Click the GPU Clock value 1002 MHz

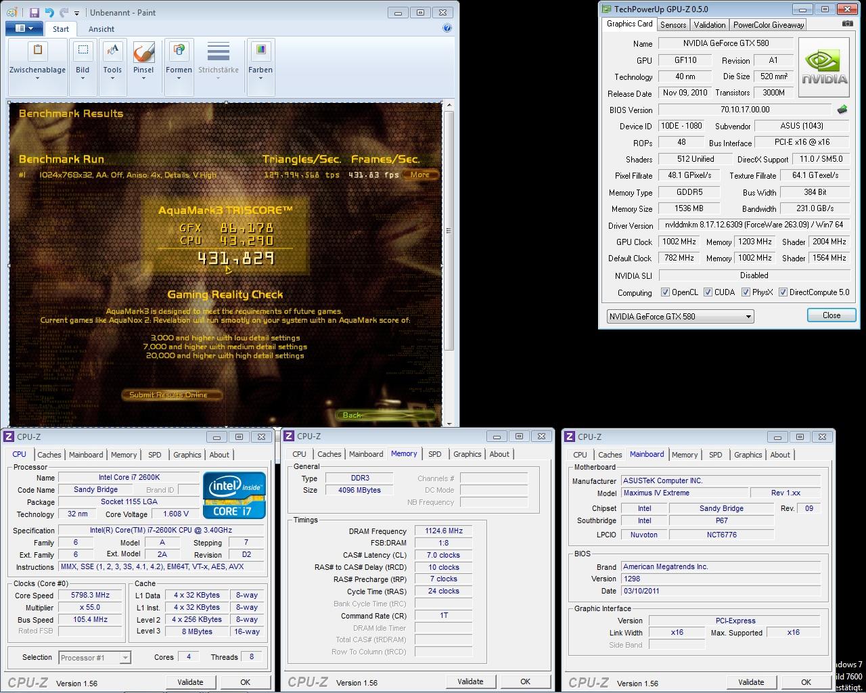[x=679, y=242]
